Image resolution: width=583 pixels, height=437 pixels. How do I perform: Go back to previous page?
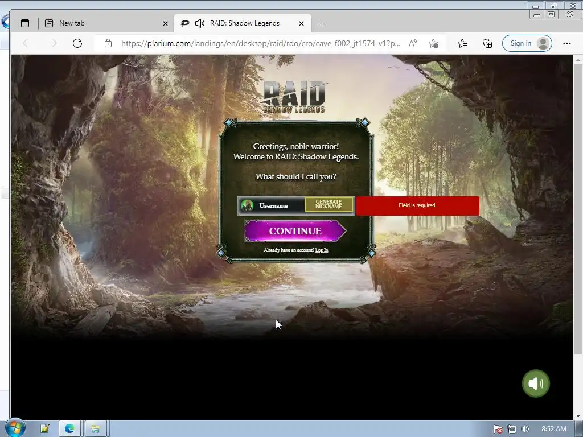tap(27, 43)
